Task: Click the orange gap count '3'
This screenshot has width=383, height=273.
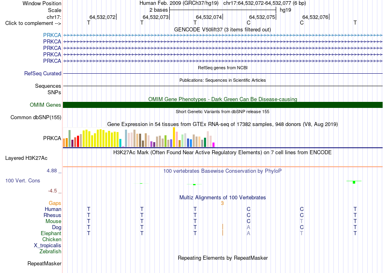Action: tap(222, 203)
